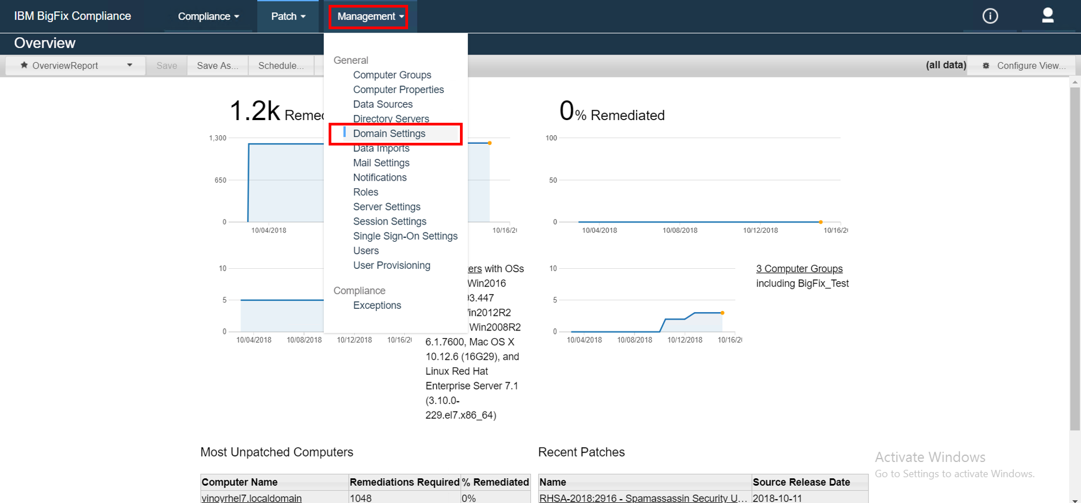
Task: Click the vertical scrollbar thumb
Action: pos(1075,259)
